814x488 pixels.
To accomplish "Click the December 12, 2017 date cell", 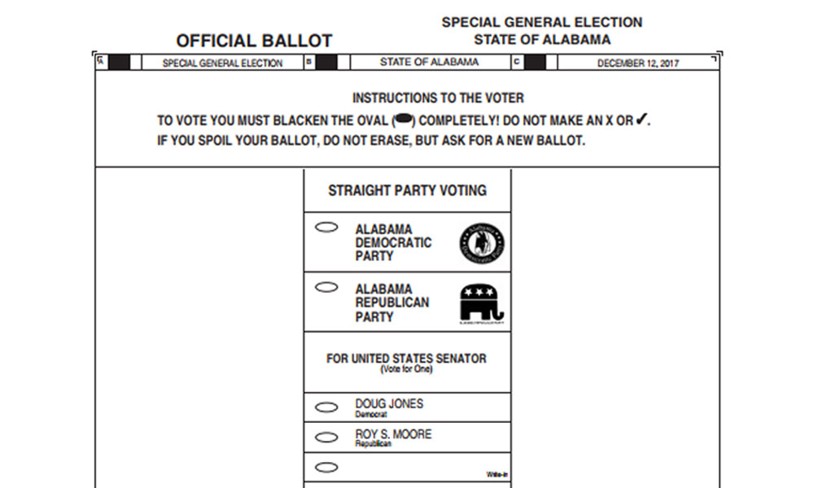I will click(x=638, y=63).
